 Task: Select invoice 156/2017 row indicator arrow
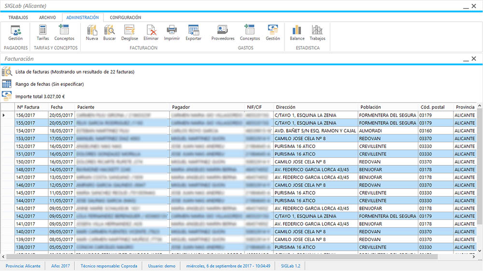tap(4, 115)
